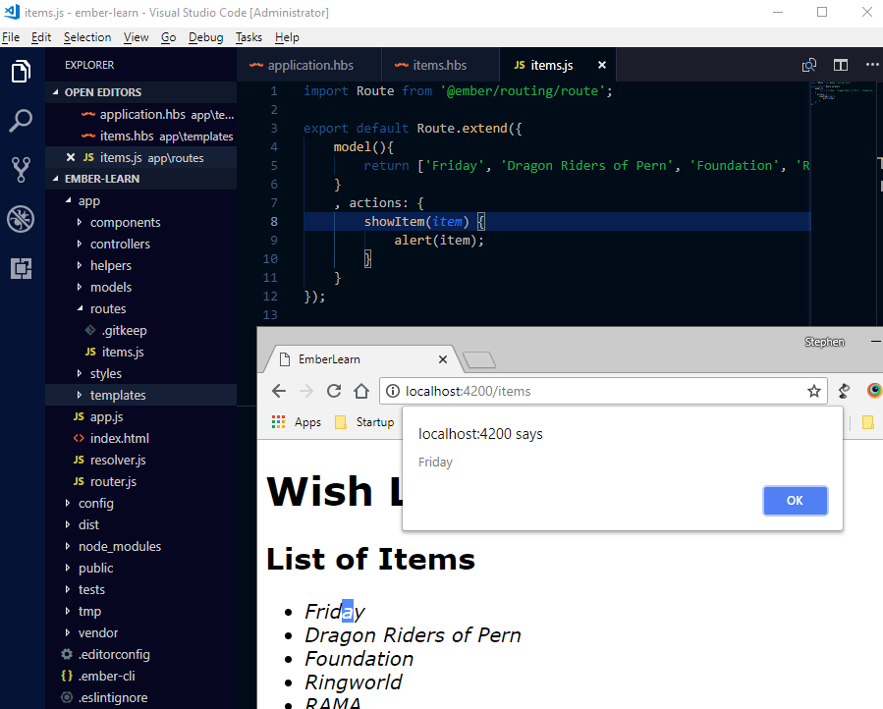Expand the config folder
This screenshot has width=883, height=709.
coord(68,503)
